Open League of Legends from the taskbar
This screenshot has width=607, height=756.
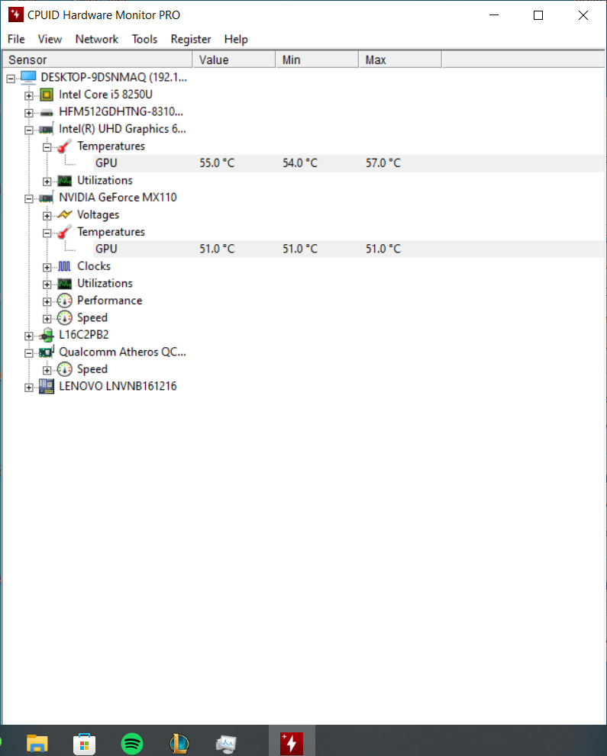pyautogui.click(x=179, y=744)
